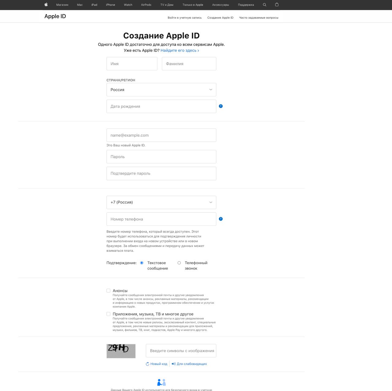Click the Apple ID header title
392x391 pixels.
[x=55, y=16]
